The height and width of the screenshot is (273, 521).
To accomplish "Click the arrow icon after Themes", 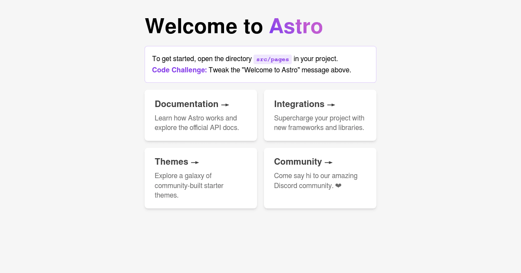I will pos(195,162).
